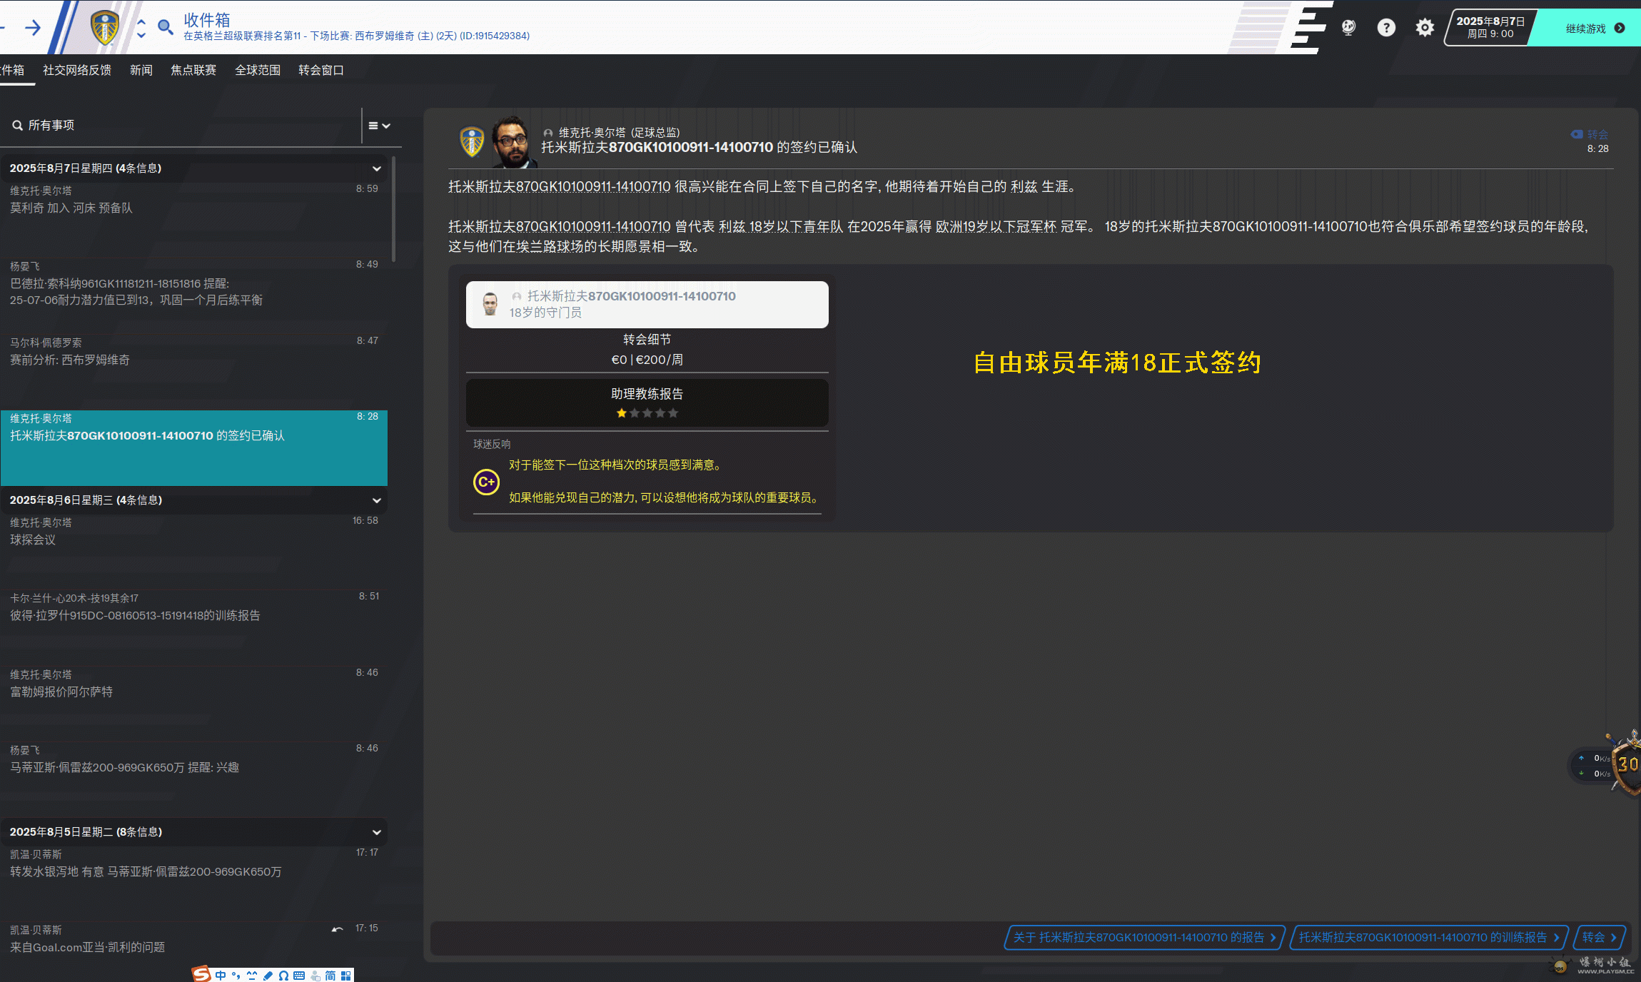
Task: Click the football head icon in header
Action: (1348, 28)
